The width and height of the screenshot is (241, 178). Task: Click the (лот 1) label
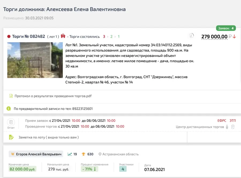click(x=53, y=37)
